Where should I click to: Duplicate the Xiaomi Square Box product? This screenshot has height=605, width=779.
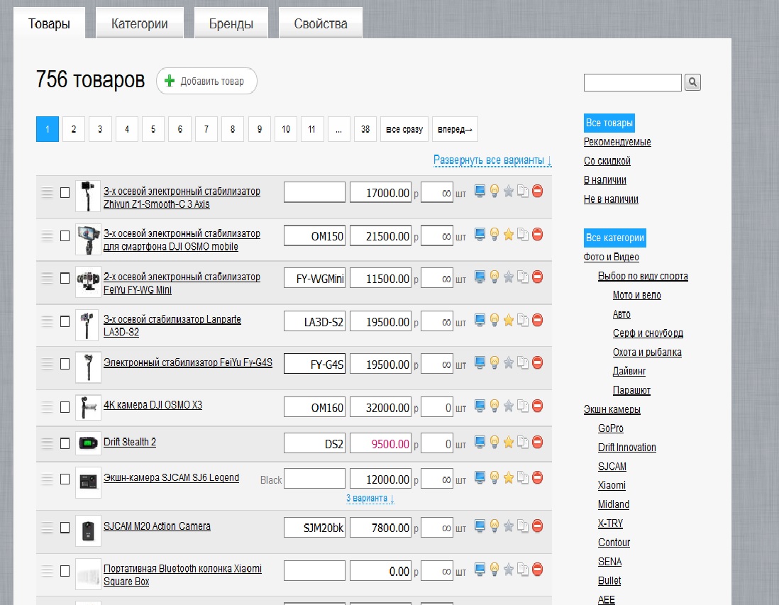coord(523,570)
